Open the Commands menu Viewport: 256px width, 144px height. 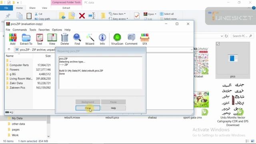click(20, 30)
